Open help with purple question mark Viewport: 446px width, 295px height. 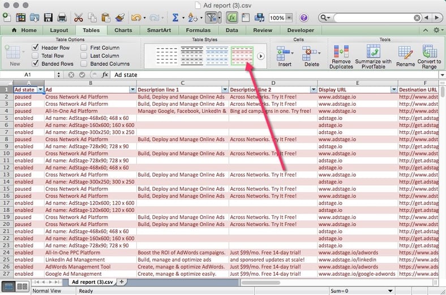304,18
